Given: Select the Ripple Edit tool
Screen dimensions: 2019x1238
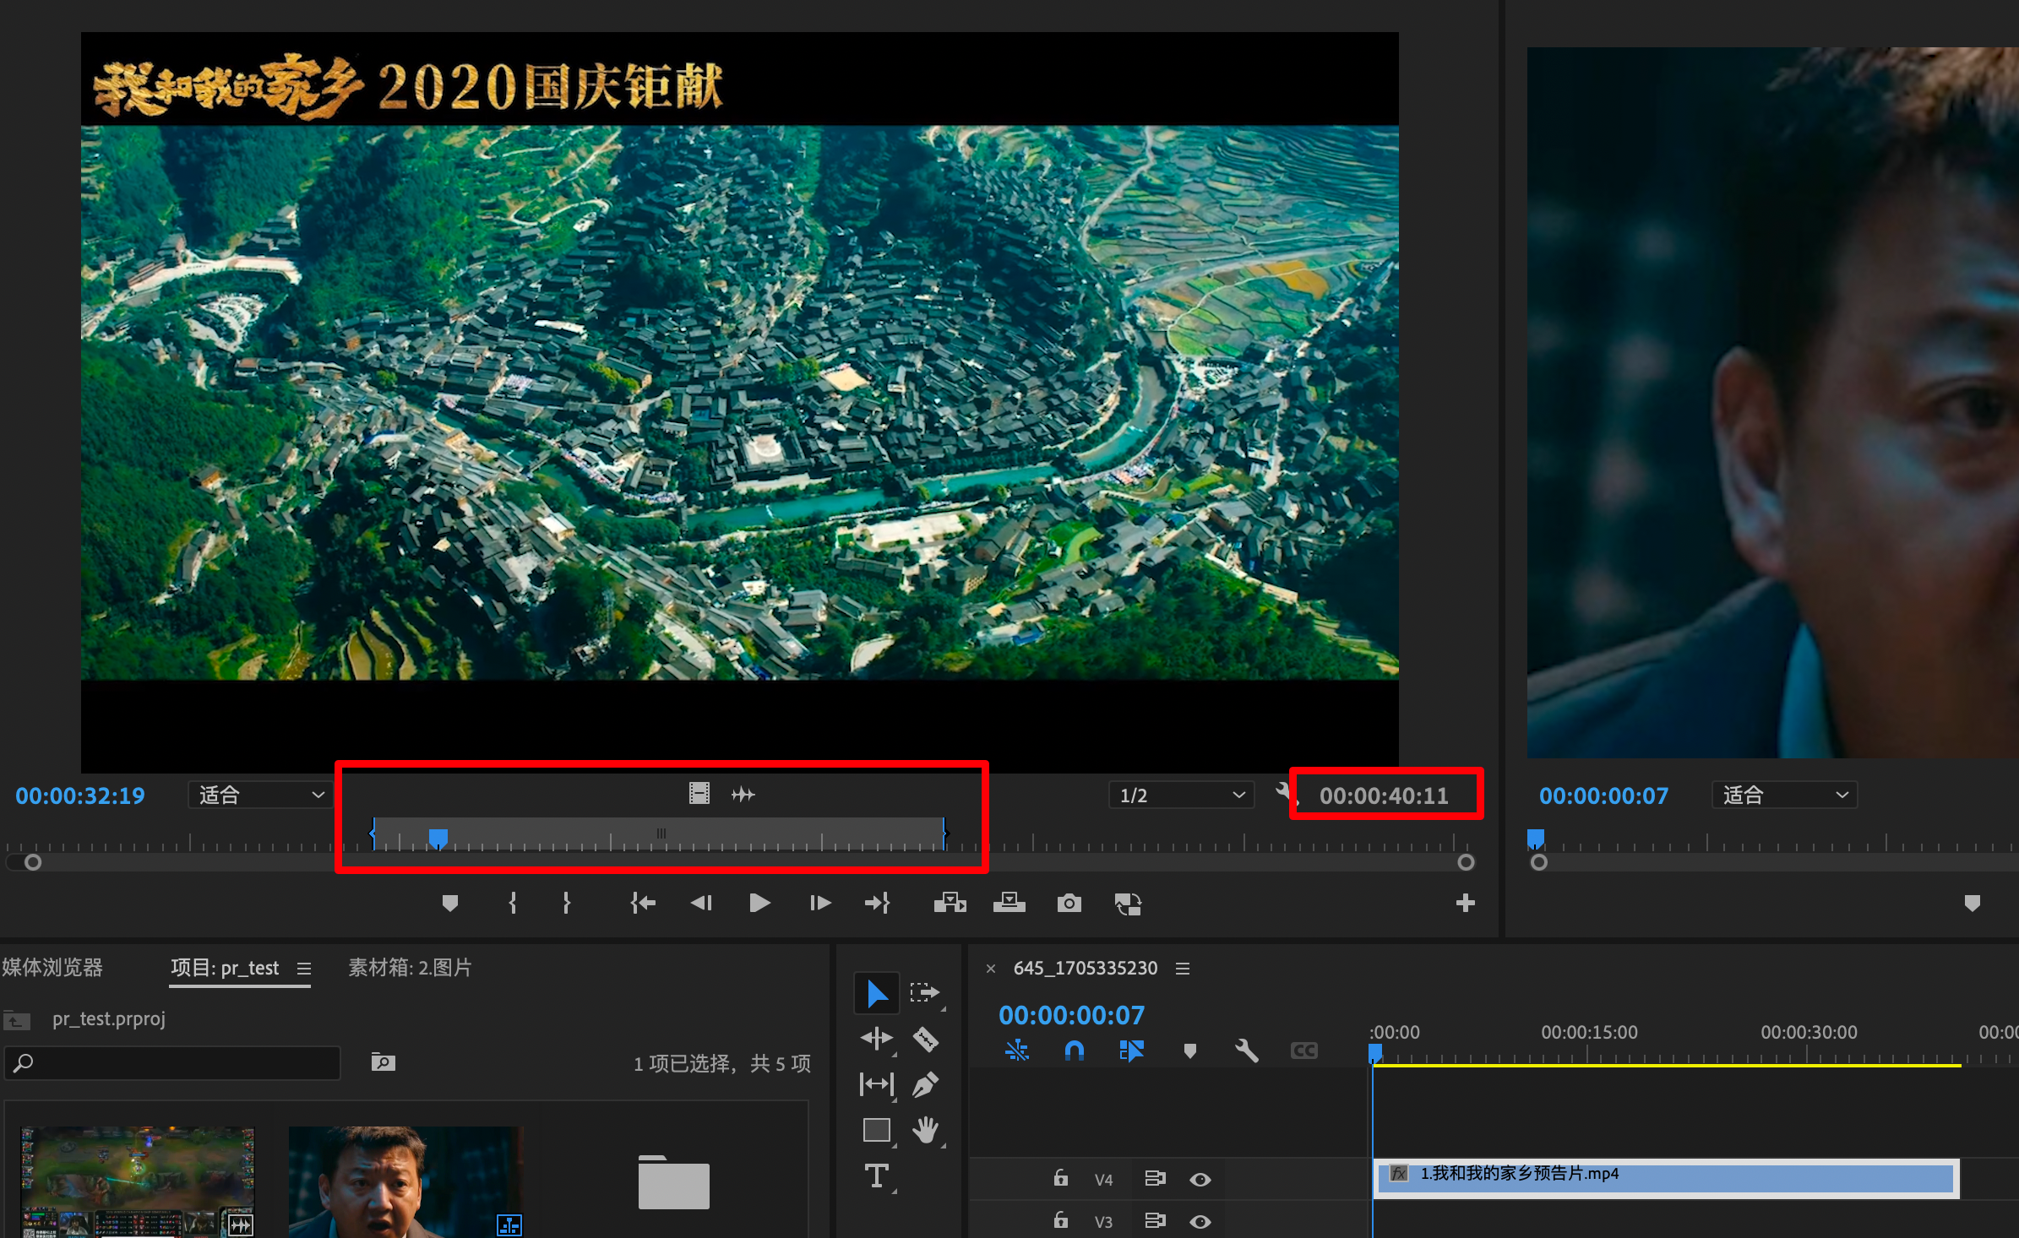Looking at the screenshot, I should click(x=877, y=1039).
